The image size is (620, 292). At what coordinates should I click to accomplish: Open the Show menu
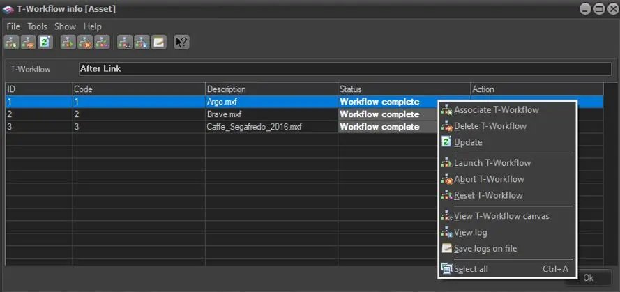pyautogui.click(x=65, y=26)
